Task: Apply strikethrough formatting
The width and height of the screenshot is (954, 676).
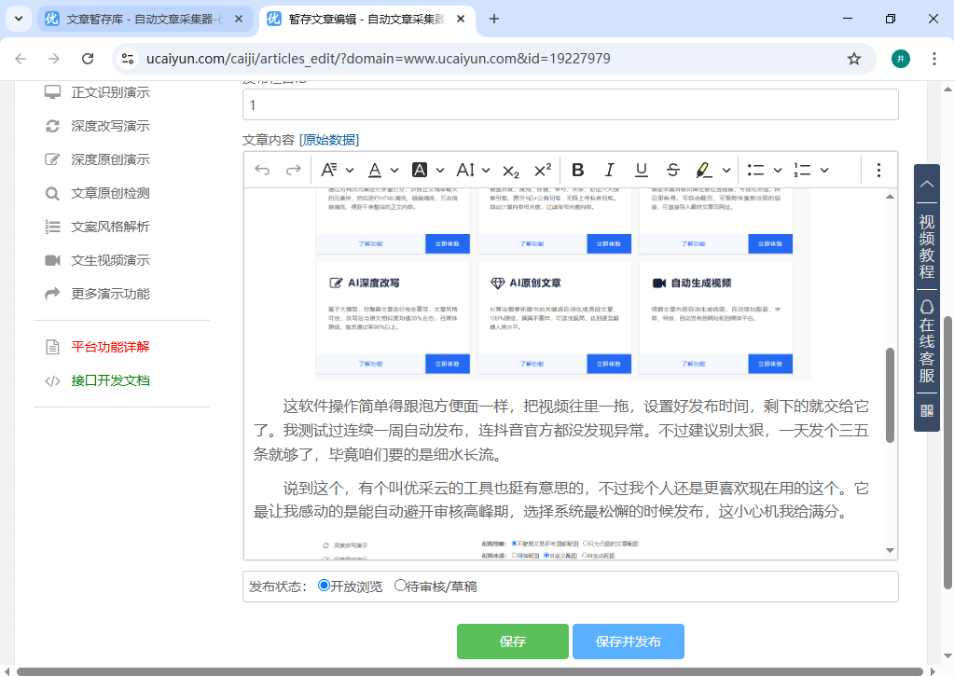Action: tap(672, 170)
